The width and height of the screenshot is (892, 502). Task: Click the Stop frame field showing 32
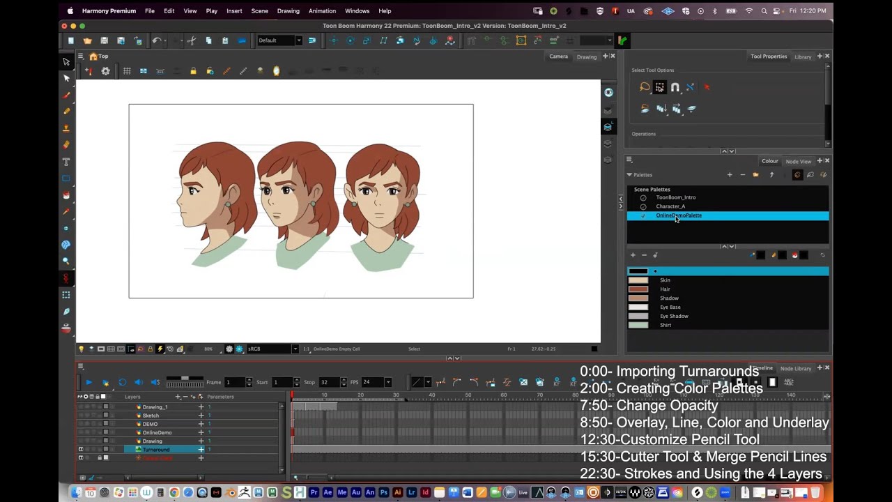328,382
